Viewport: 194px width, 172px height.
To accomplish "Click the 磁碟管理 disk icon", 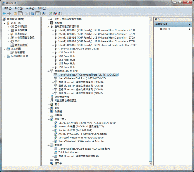I will [x=12, y=52].
